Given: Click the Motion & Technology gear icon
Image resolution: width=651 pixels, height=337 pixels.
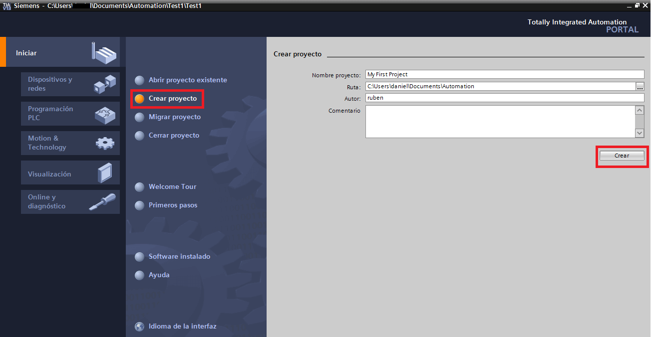Looking at the screenshot, I should 105,143.
